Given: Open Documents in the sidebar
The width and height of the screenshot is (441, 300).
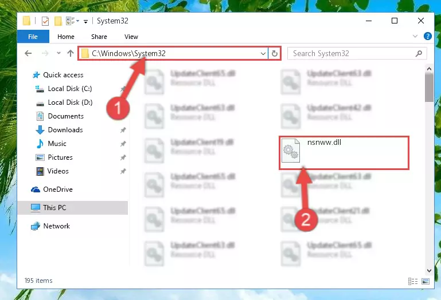Looking at the screenshot, I should pyautogui.click(x=65, y=116).
